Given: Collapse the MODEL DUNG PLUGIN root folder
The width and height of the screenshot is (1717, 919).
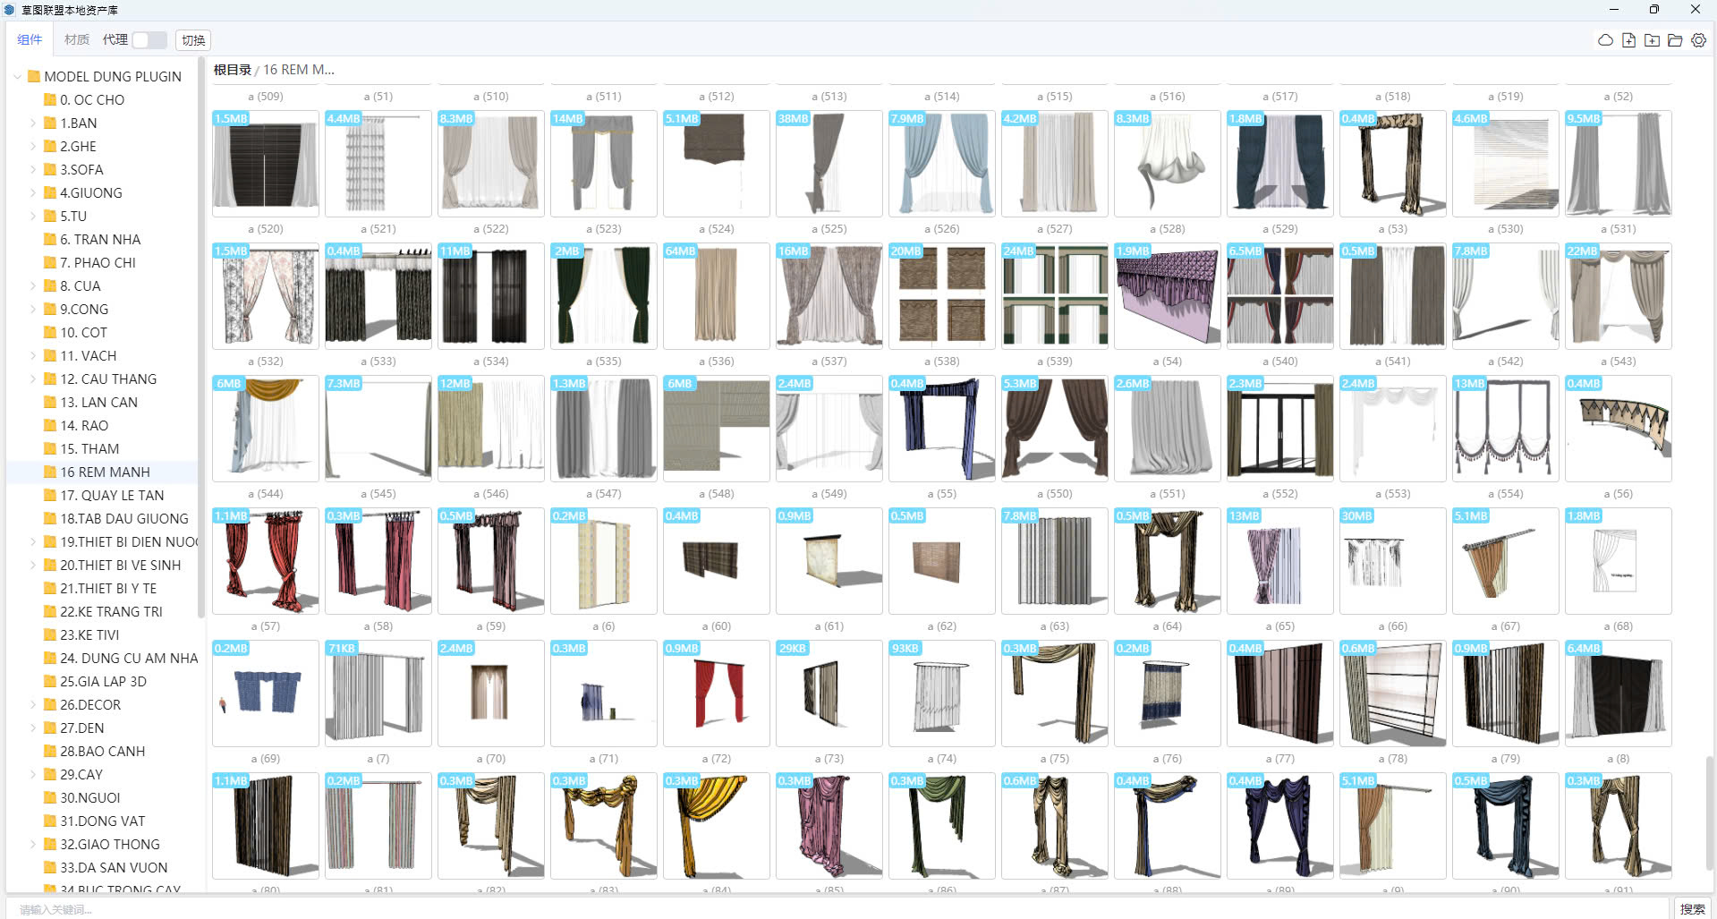Looking at the screenshot, I should click(17, 77).
